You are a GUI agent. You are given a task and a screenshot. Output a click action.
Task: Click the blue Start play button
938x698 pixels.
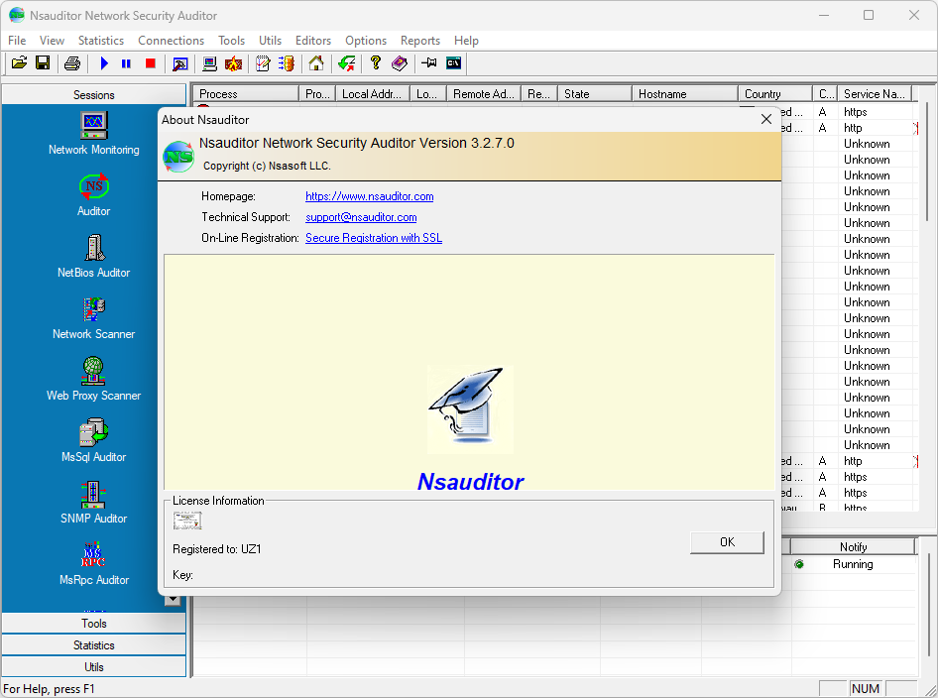pos(104,62)
